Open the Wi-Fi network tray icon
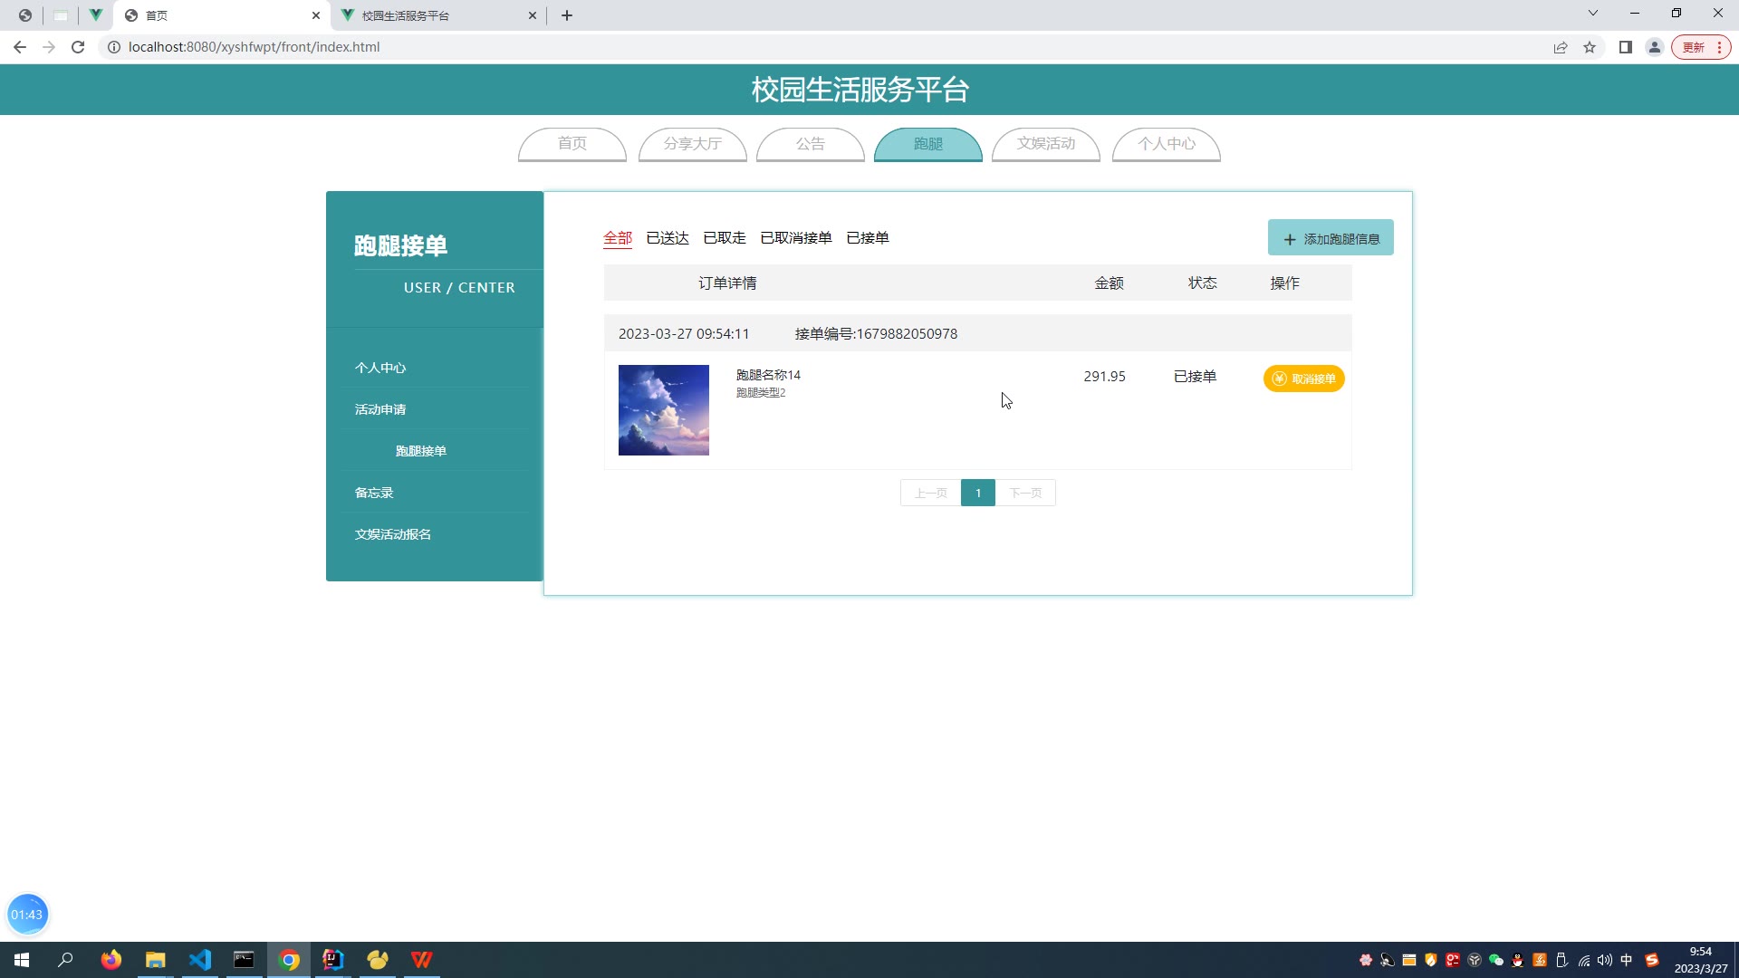Image resolution: width=1739 pixels, height=978 pixels. coord(1583,960)
